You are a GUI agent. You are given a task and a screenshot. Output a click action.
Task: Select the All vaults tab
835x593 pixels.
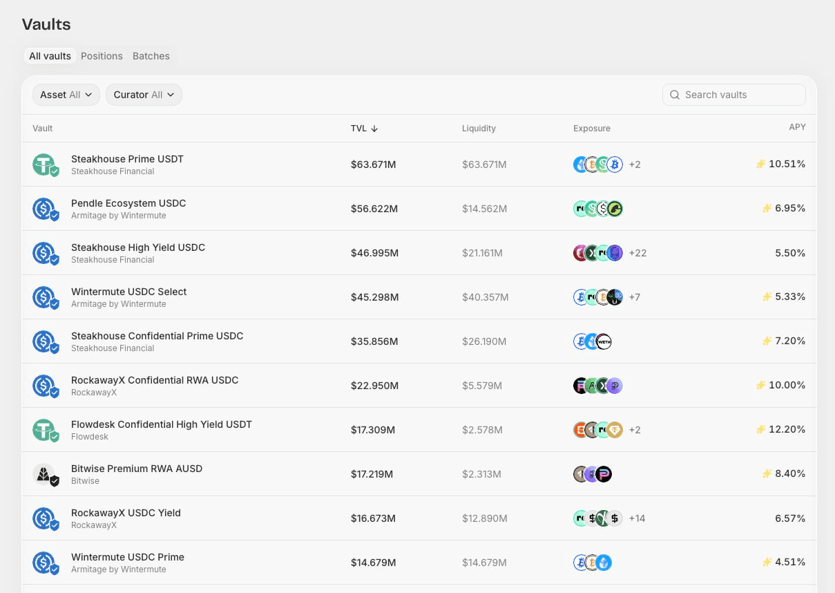[x=50, y=56]
